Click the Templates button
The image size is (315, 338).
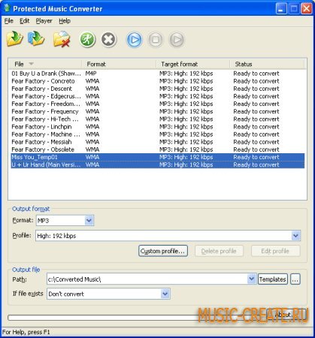point(273,279)
